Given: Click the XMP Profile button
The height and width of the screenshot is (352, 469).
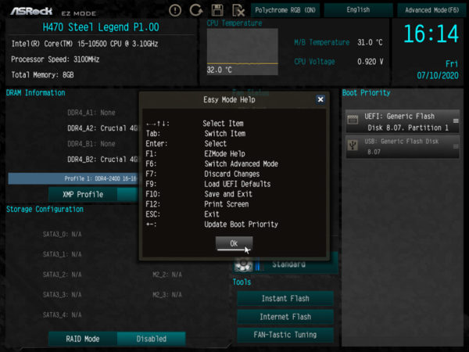Looking at the screenshot, I should (83, 195).
